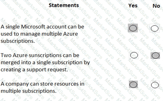Click the line 'multiple subscriptions.'
Image resolution: width=163 pixels, height=101 pixels.
(x=29, y=91)
